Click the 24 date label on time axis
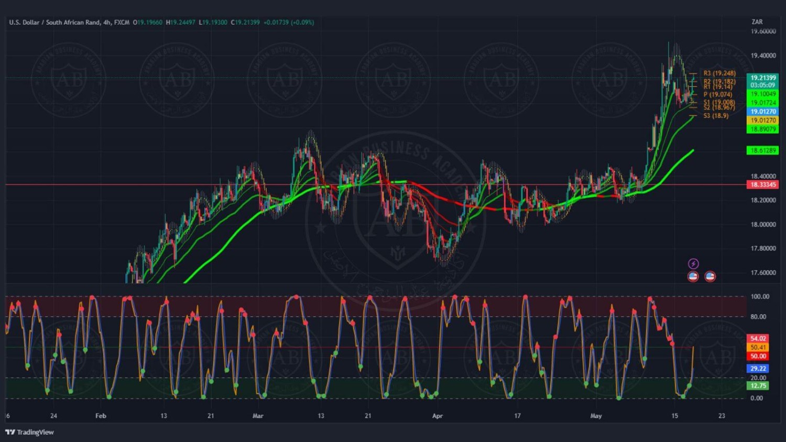Image resolution: width=786 pixels, height=442 pixels. click(53, 416)
